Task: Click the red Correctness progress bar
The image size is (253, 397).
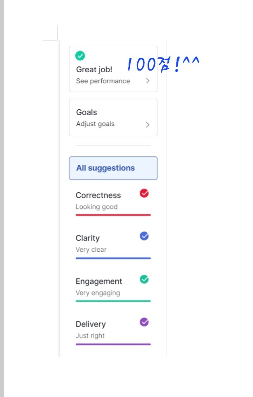Action: 113,215
